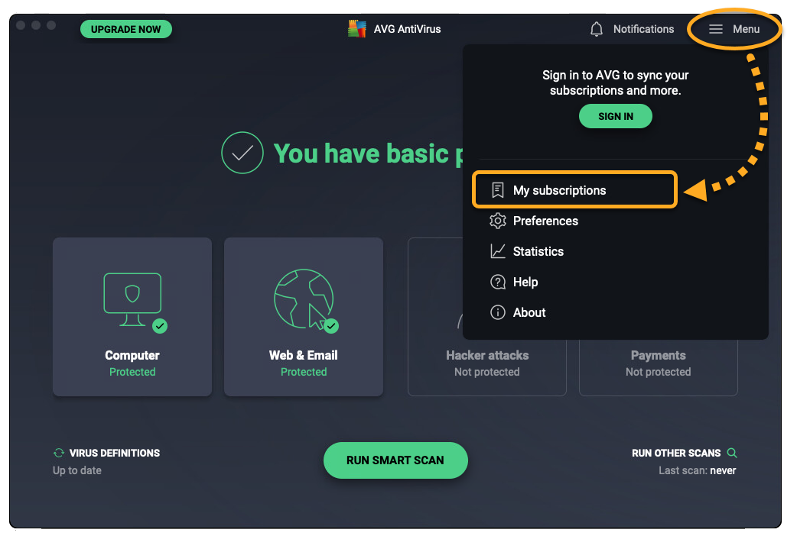This screenshot has height=536, width=797.
Task: Click the Help question mark icon
Action: point(498,282)
